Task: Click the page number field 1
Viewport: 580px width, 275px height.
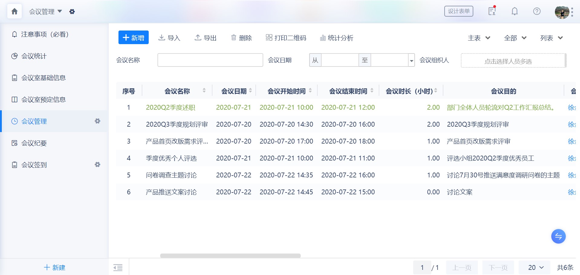Action: coord(422,267)
